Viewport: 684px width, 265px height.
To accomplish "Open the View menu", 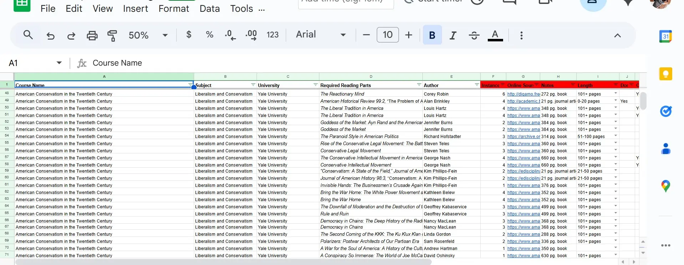I will point(103,9).
